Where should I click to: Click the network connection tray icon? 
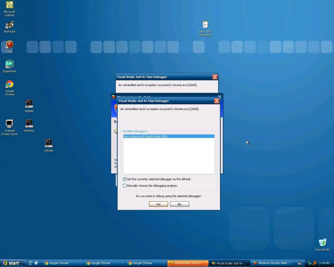click(310, 263)
